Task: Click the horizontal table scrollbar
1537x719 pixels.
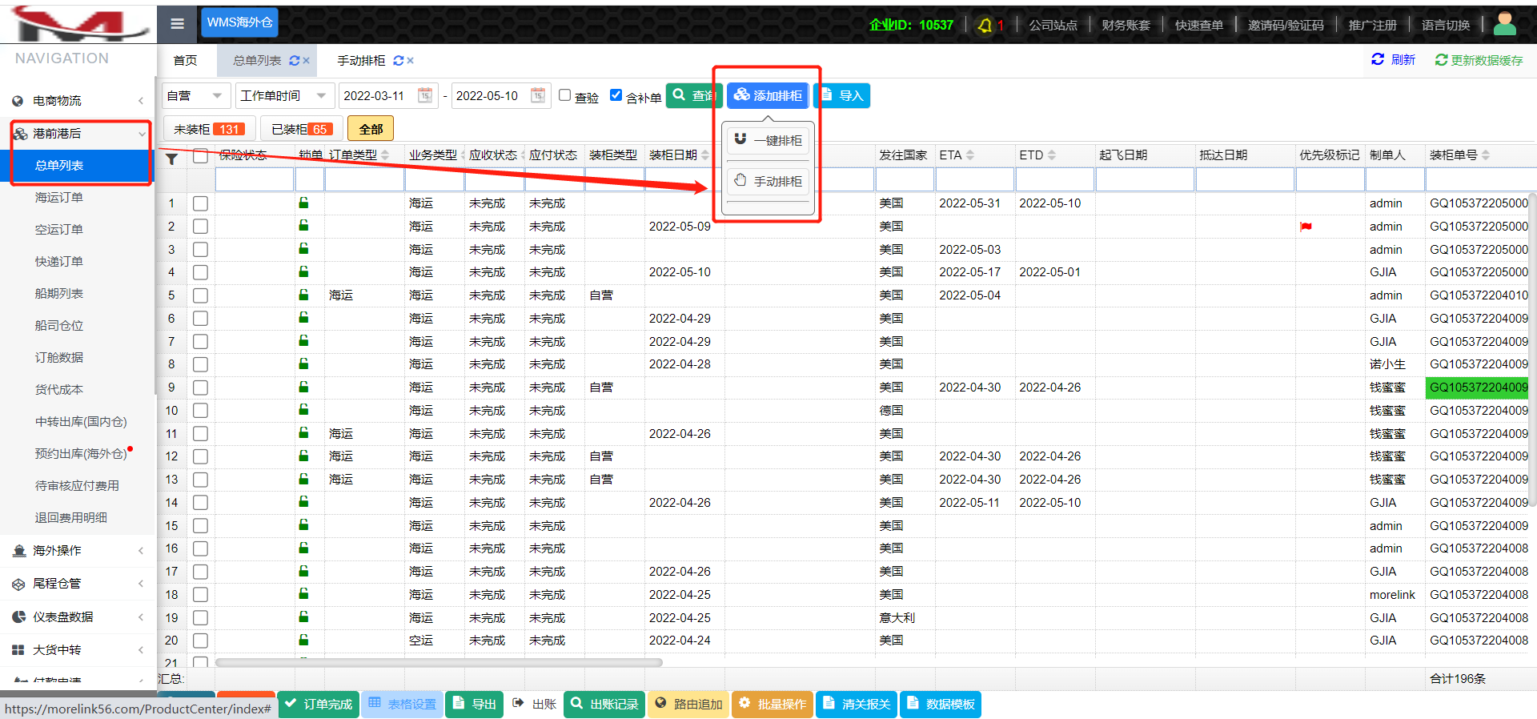Action: coord(438,662)
